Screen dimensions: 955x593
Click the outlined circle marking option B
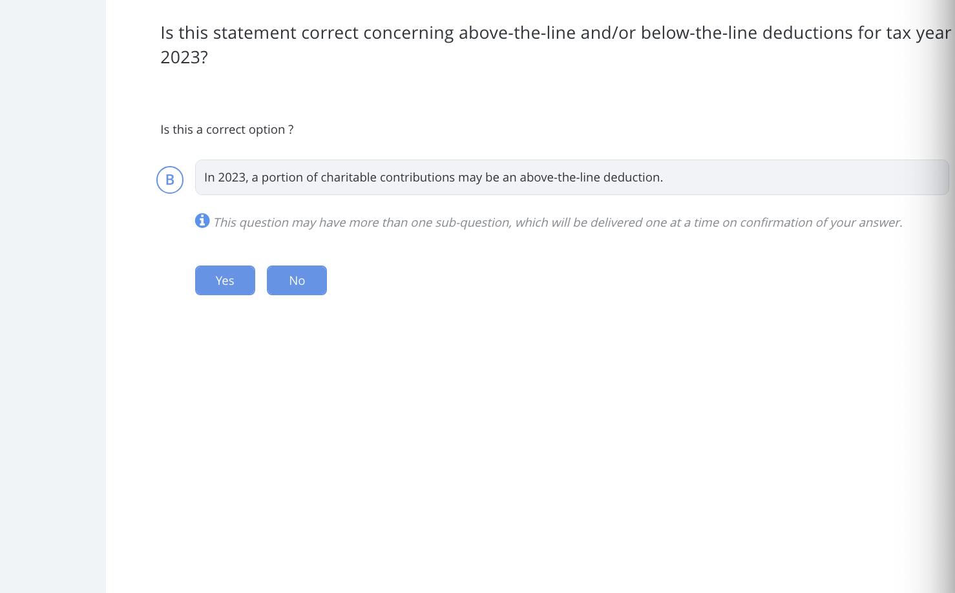click(170, 179)
